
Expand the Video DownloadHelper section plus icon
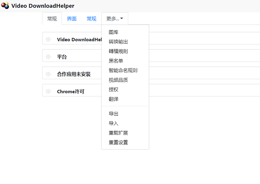(48, 39)
